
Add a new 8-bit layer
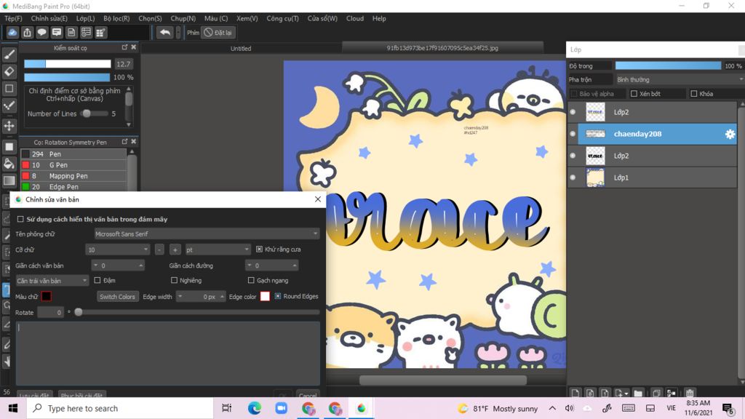tap(590, 393)
